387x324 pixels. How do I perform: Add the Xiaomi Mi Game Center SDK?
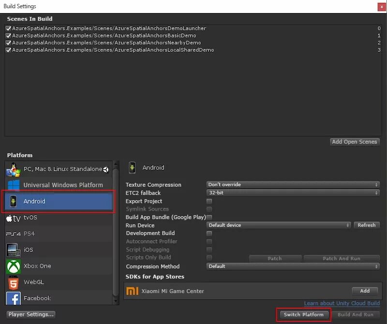(365, 291)
